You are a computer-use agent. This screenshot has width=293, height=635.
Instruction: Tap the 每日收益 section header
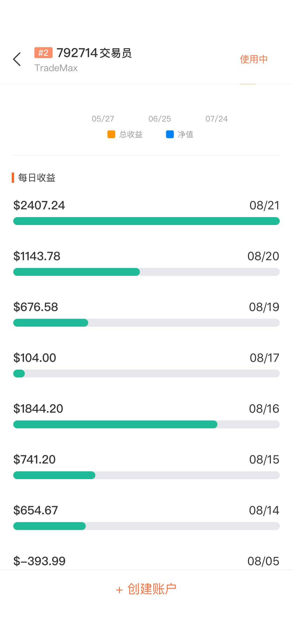pyautogui.click(x=37, y=178)
